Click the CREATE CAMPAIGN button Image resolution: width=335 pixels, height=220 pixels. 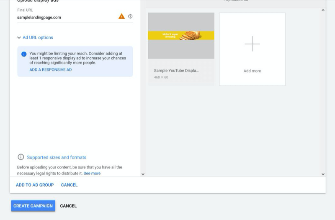pyautogui.click(x=33, y=206)
